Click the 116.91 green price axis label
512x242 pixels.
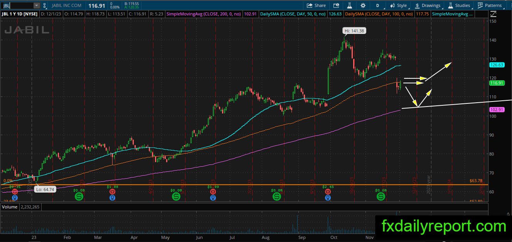point(497,83)
